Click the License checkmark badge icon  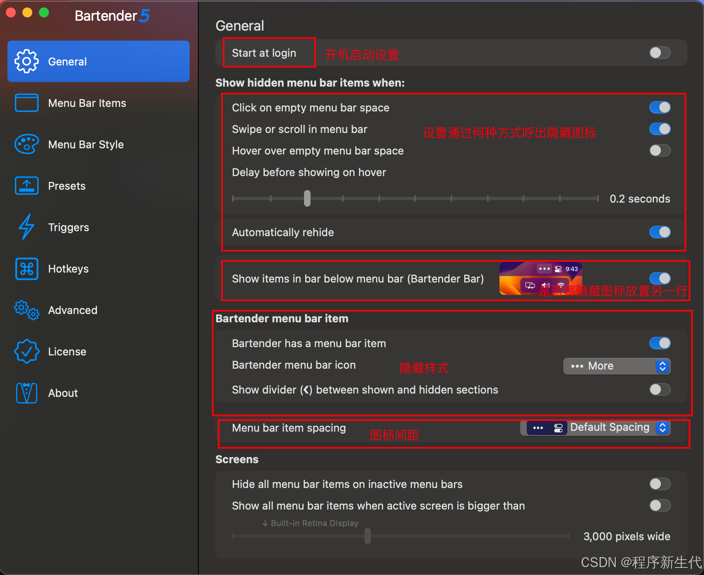coord(27,351)
